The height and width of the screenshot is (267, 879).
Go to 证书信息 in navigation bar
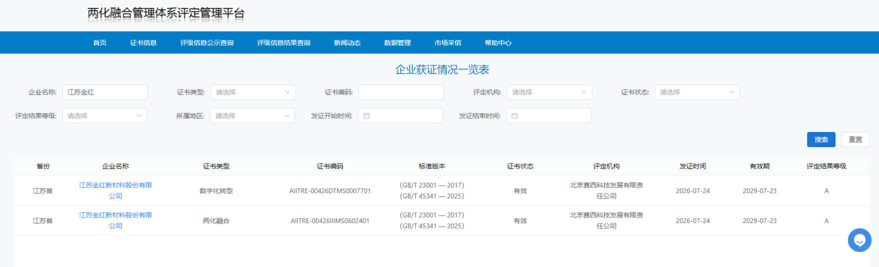[x=143, y=42]
